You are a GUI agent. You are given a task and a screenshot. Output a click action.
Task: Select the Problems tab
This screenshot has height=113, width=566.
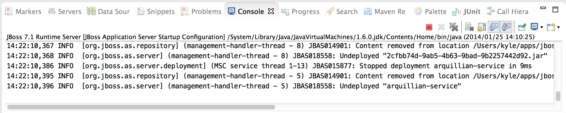[x=201, y=11]
